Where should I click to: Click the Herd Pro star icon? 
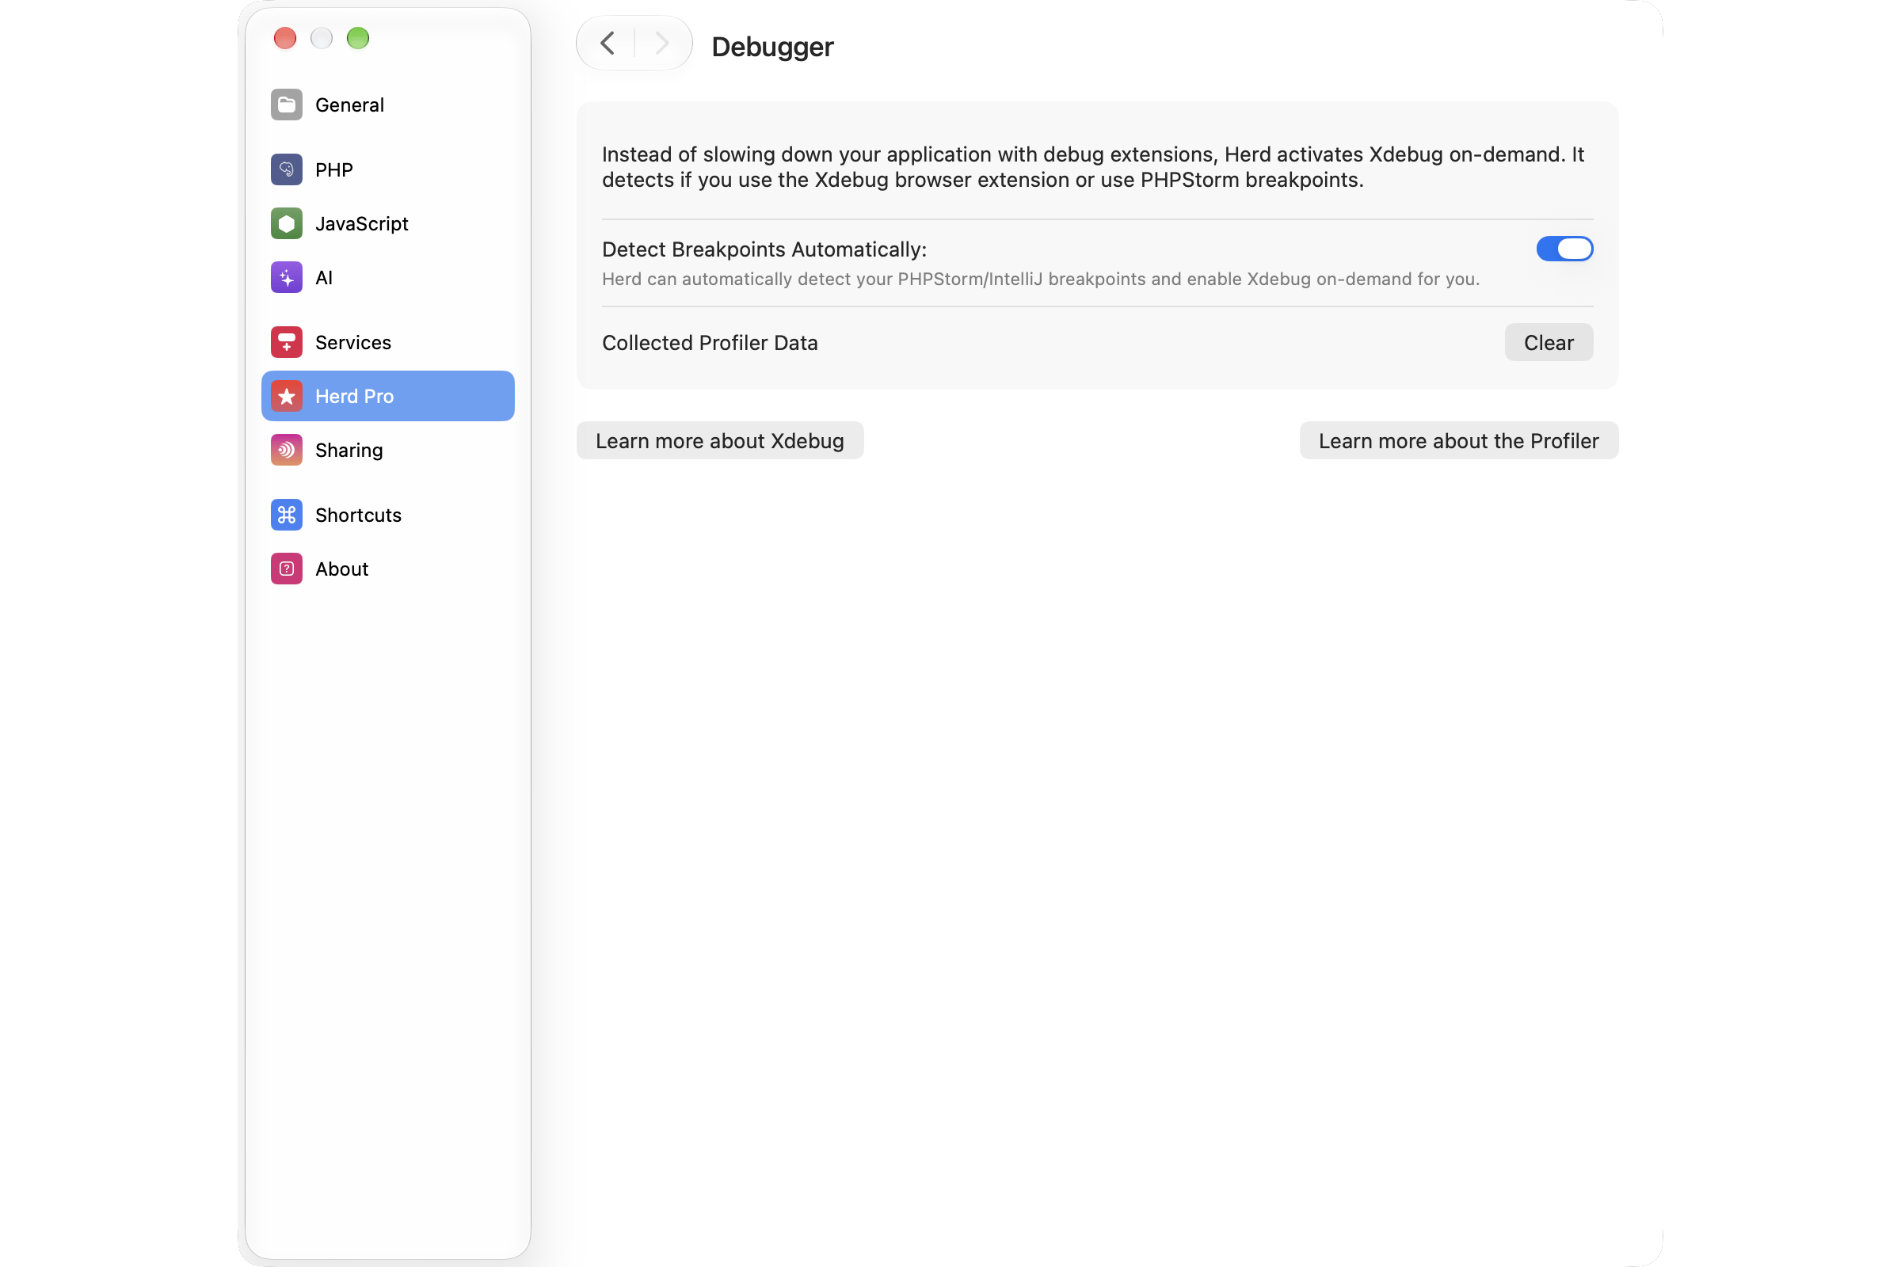(x=286, y=397)
